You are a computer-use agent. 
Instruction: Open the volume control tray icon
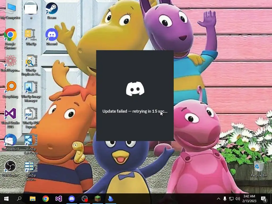point(238,199)
